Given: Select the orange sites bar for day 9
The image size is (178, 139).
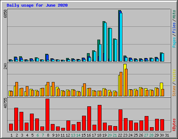Looking at the screenshot, I should click(x=53, y=89).
